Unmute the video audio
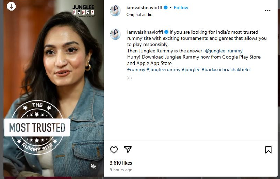The height and width of the screenshot is (179, 280). [x=94, y=166]
